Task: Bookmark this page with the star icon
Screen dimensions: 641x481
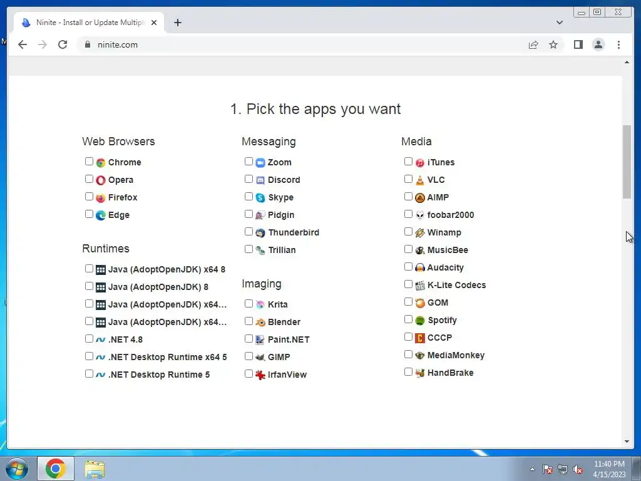Action: pos(553,44)
